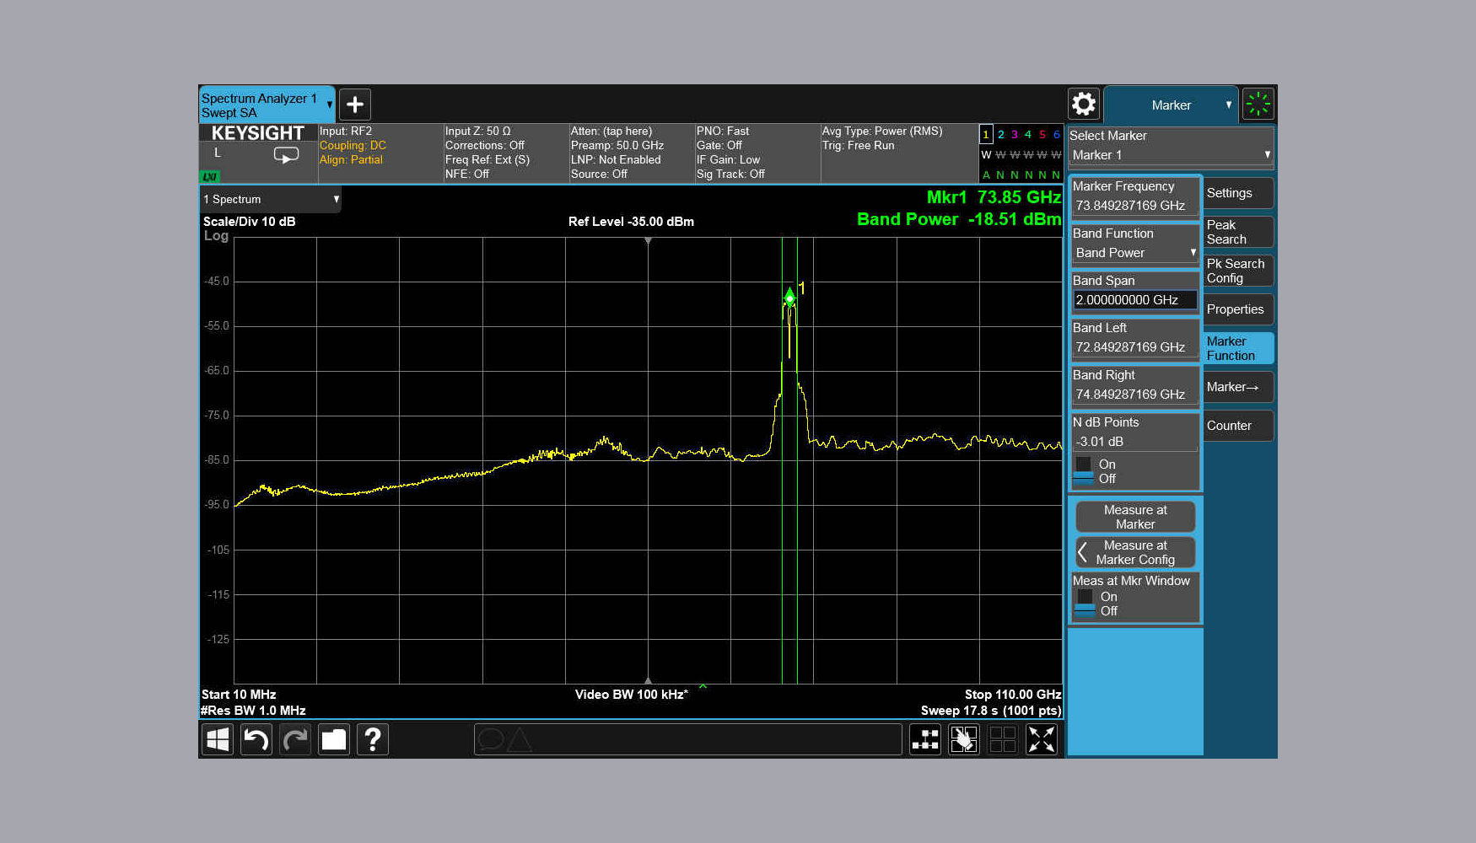Switch to the Counter tab
Image resolution: width=1476 pixels, height=843 pixels.
(1238, 426)
